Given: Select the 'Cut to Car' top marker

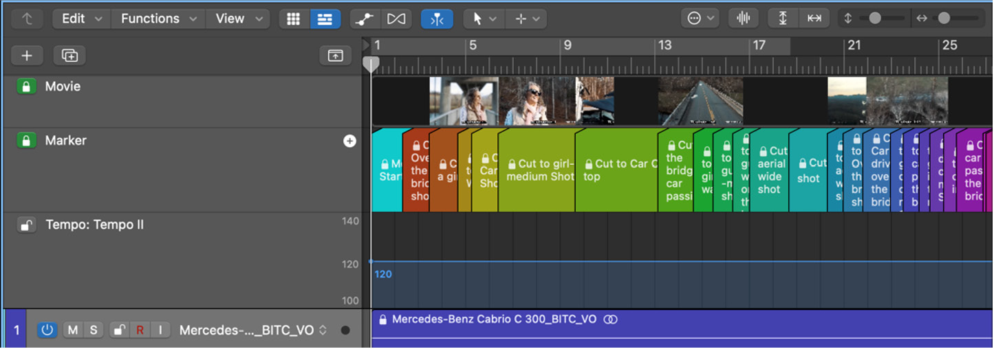Looking at the screenshot, I should click(x=616, y=170).
